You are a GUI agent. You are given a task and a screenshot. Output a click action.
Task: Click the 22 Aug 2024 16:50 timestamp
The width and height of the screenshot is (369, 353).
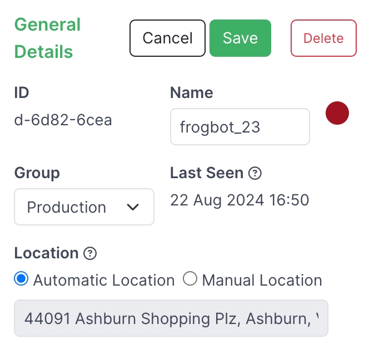point(240,199)
